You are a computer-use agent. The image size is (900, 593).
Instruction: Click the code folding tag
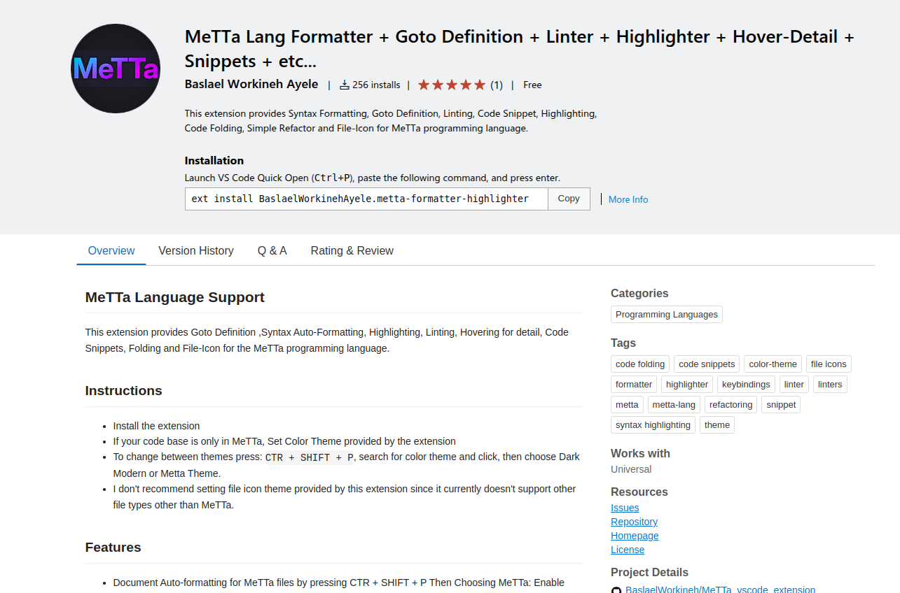pos(640,364)
